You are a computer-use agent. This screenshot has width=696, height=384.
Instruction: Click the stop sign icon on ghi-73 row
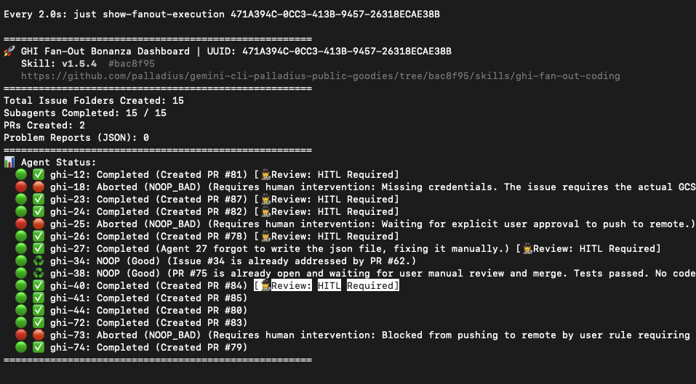[39, 335]
